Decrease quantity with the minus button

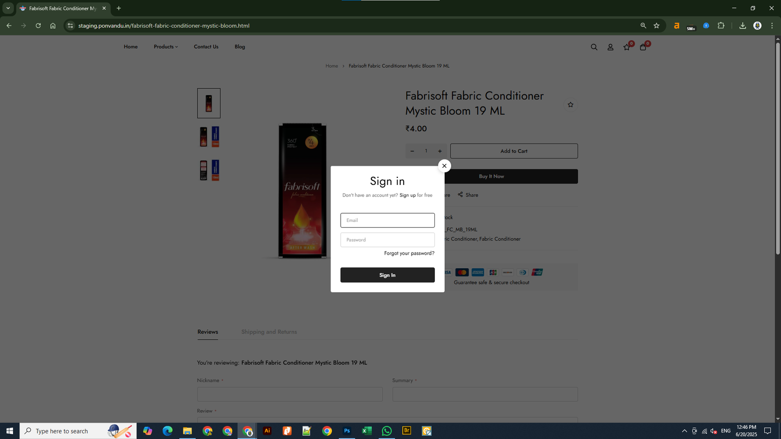tap(412, 151)
